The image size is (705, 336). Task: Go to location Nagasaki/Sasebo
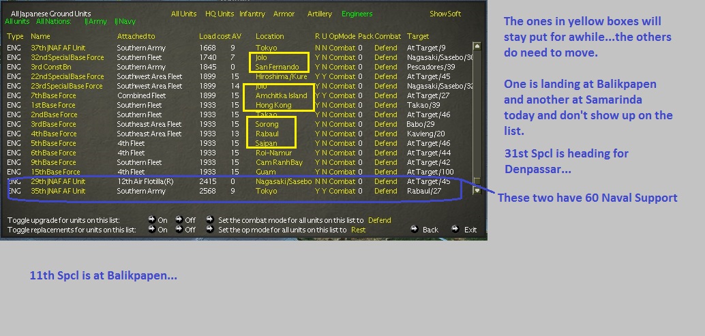pos(284,181)
